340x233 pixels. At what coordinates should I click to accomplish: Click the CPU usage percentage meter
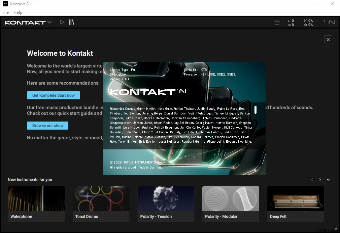[308, 21]
